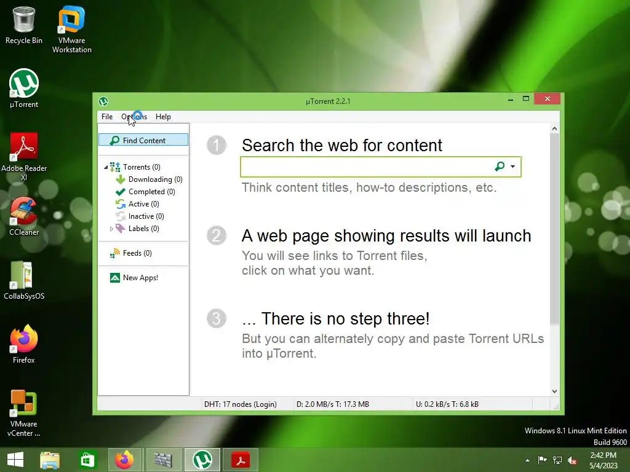Image resolution: width=630 pixels, height=472 pixels.
Task: Select the µTorrent desktop shortcut
Action: coord(24,88)
